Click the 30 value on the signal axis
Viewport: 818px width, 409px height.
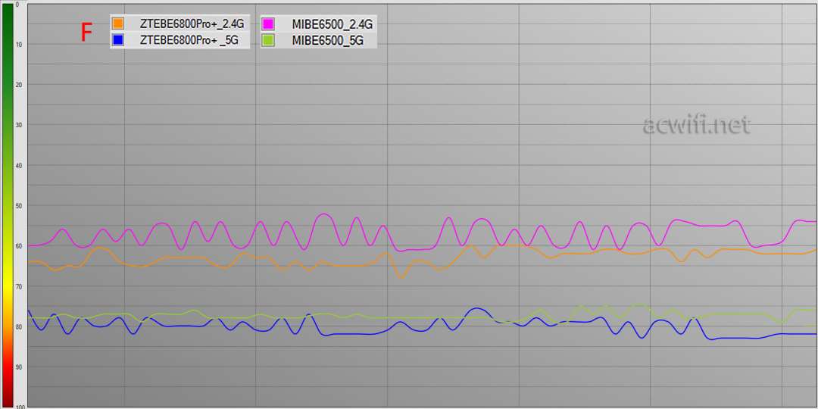(x=18, y=125)
